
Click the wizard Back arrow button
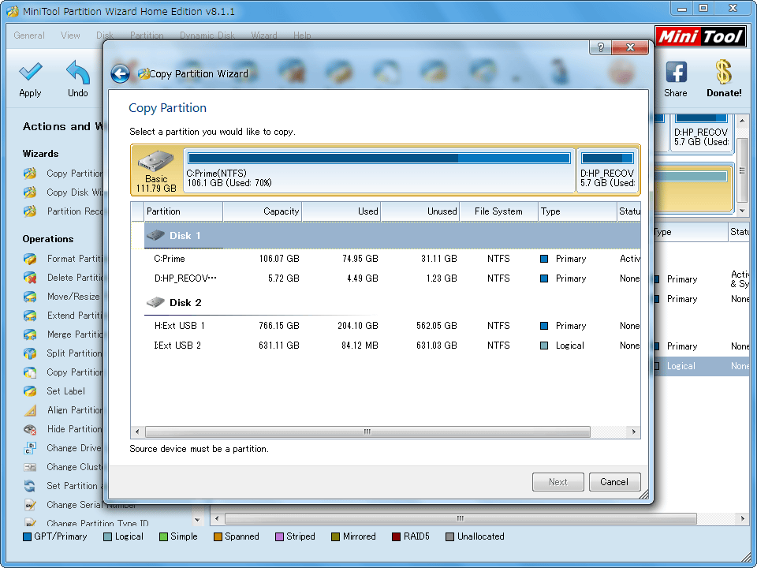(120, 74)
